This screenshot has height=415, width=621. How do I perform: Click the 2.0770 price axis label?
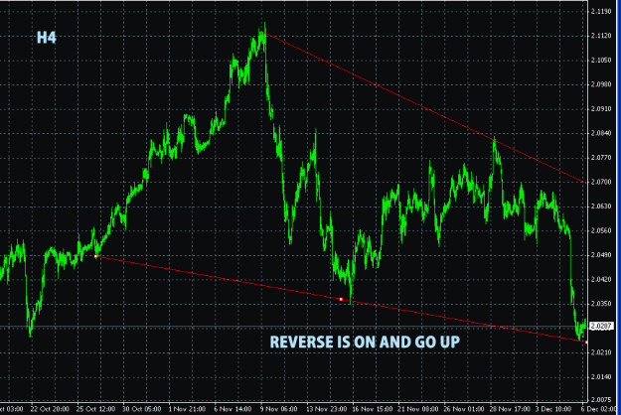[601, 158]
